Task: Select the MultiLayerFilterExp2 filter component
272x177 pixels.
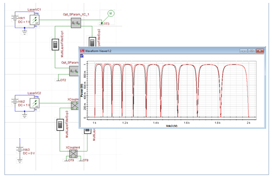Action: (92, 42)
